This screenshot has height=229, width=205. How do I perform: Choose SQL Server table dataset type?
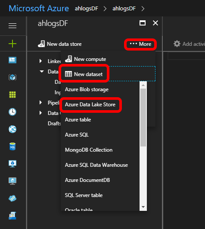[x=84, y=195]
